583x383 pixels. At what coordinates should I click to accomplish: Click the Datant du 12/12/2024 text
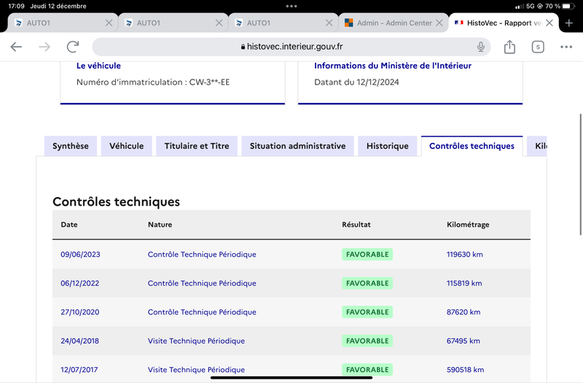click(356, 82)
